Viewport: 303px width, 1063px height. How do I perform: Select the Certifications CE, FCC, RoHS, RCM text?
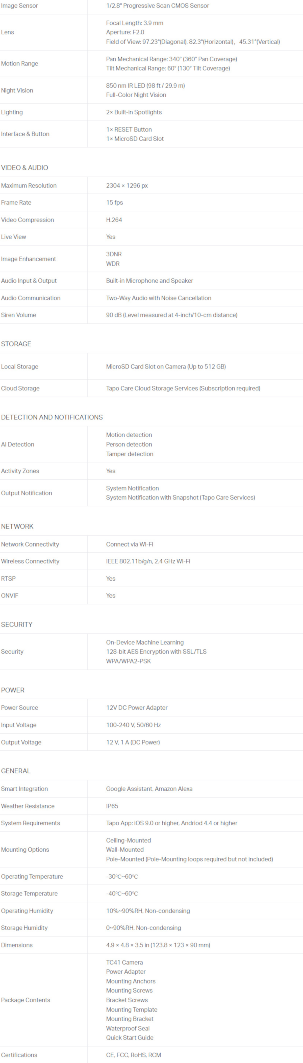(x=133, y=1055)
